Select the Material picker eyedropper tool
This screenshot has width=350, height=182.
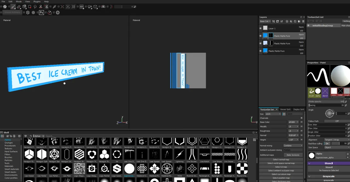[54, 7]
